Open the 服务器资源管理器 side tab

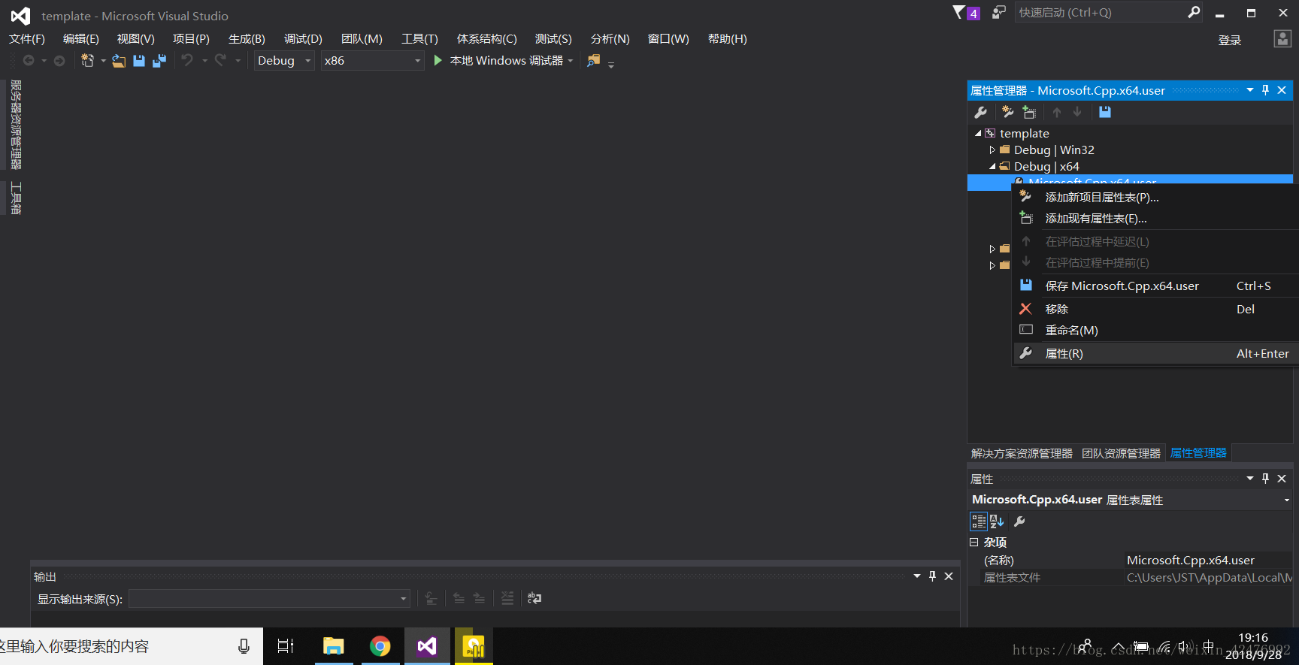[x=16, y=125]
